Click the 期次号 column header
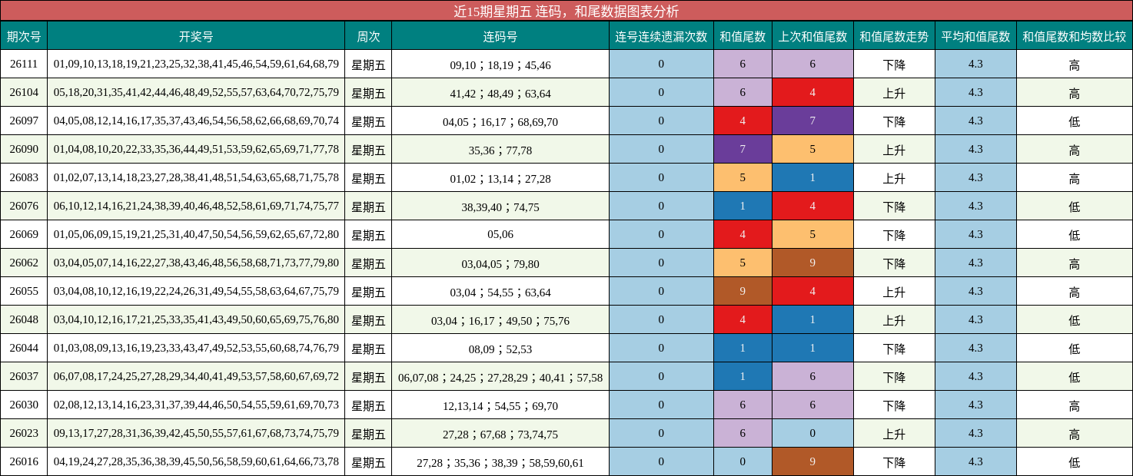This screenshot has height=476, width=1133. click(x=24, y=36)
